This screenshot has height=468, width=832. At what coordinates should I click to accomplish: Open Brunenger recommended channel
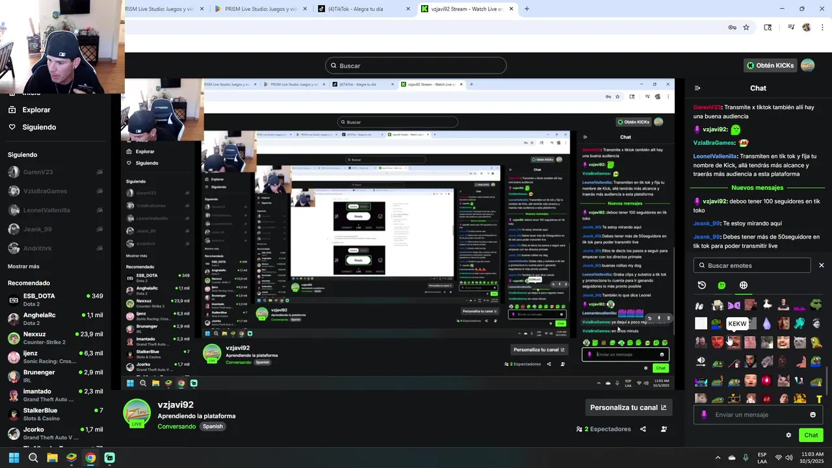pyautogui.click(x=55, y=376)
